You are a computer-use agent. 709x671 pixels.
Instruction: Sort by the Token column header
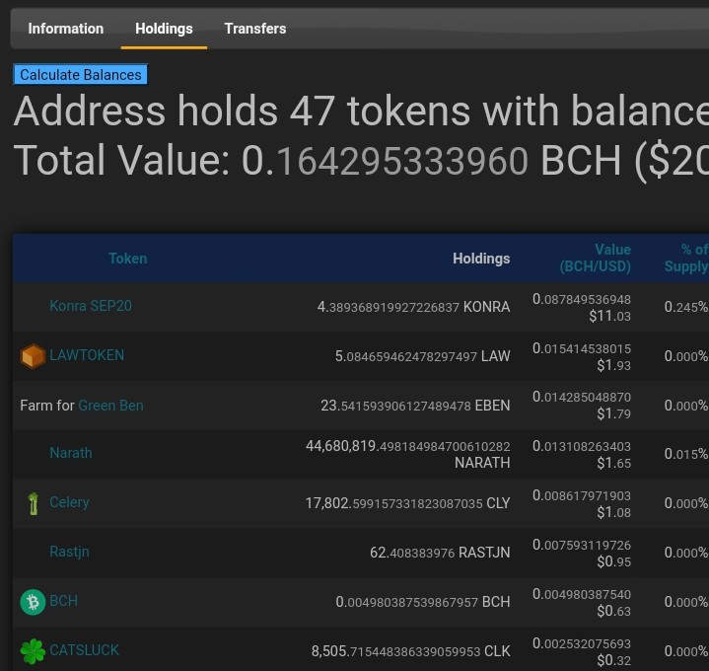point(128,259)
